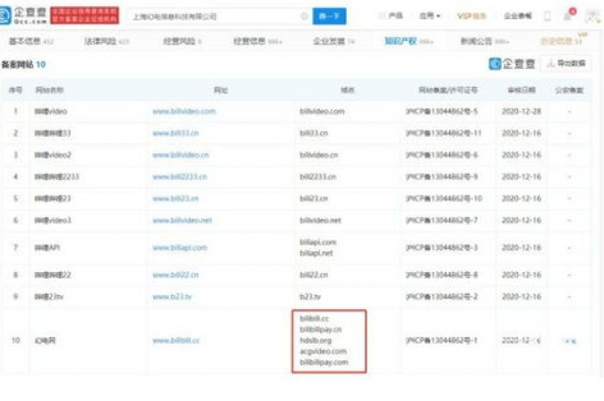This screenshot has width=604, height=401.
Task: Open the www.b23.tv link
Action: (172, 296)
